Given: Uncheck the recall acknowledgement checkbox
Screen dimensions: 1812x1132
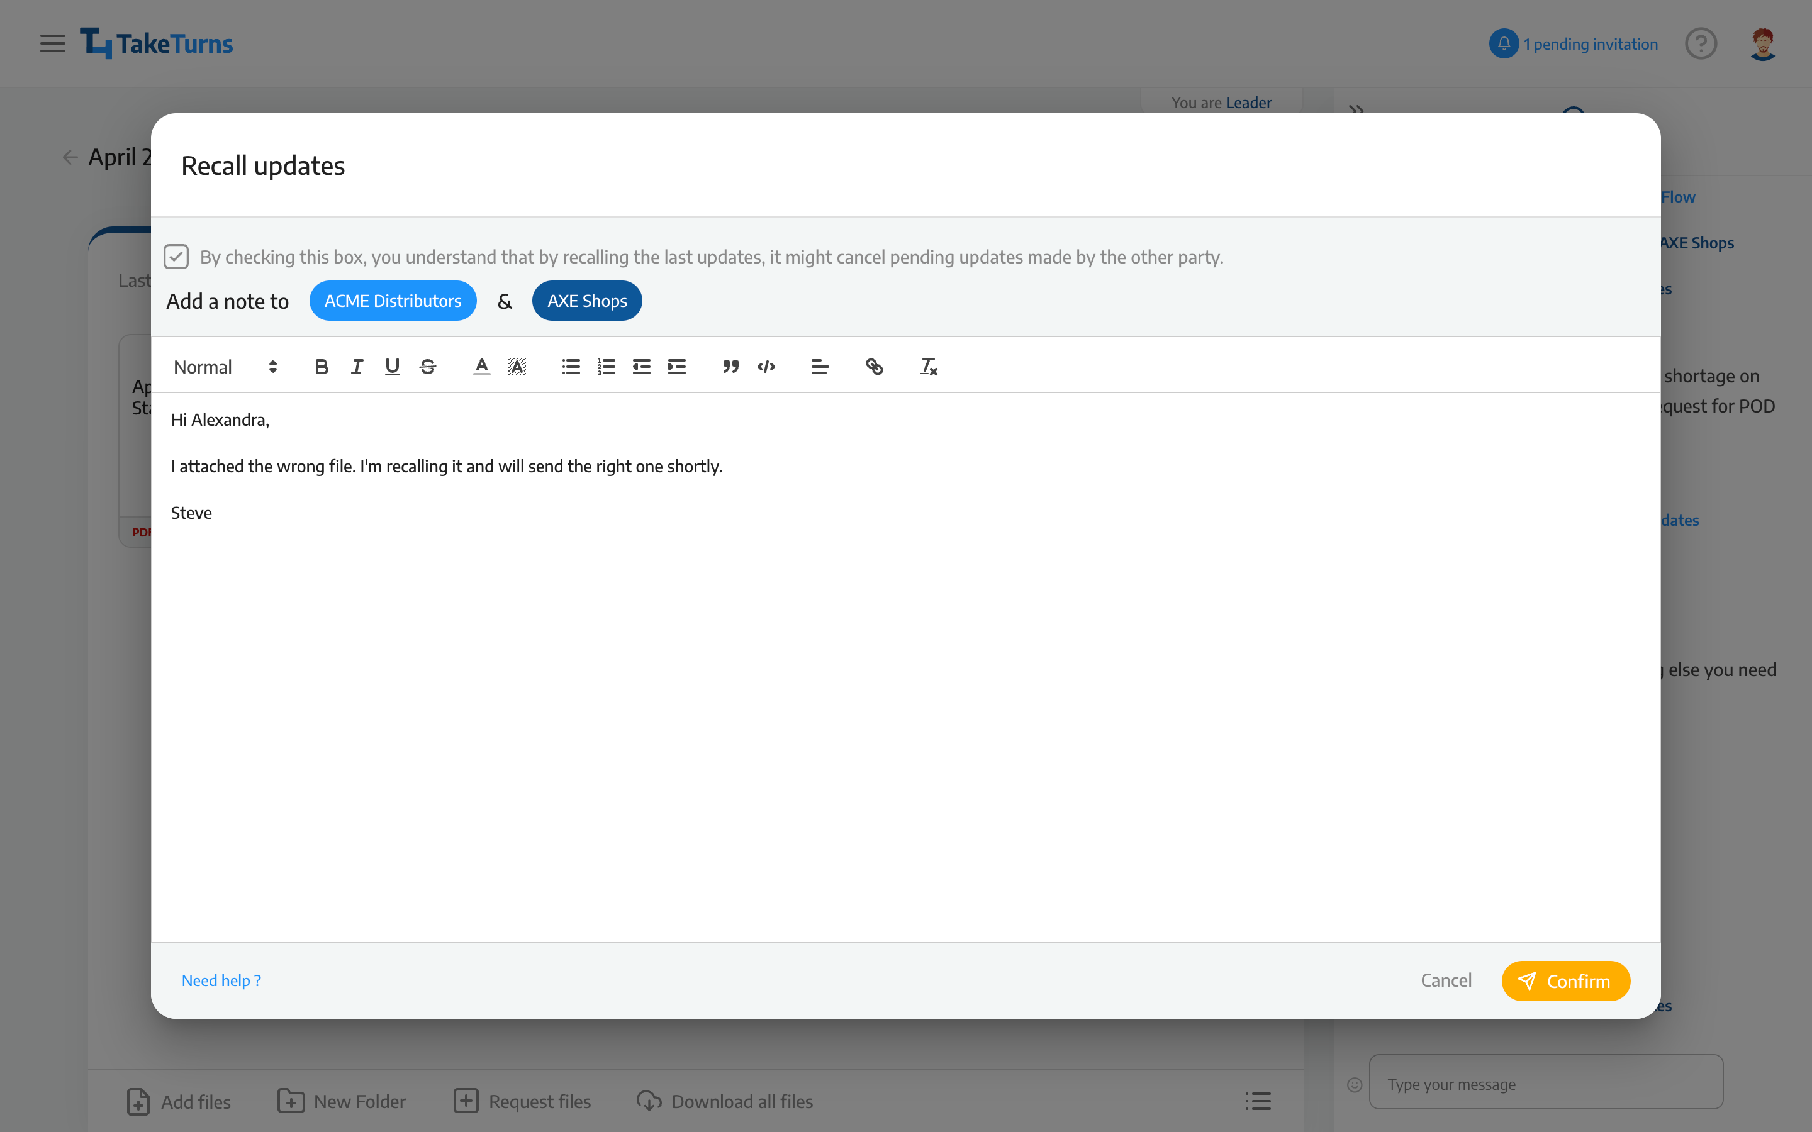Looking at the screenshot, I should pos(176,257).
